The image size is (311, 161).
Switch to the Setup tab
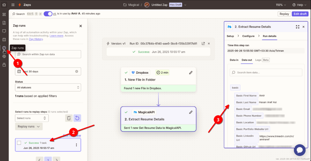pyautogui.click(x=230, y=36)
